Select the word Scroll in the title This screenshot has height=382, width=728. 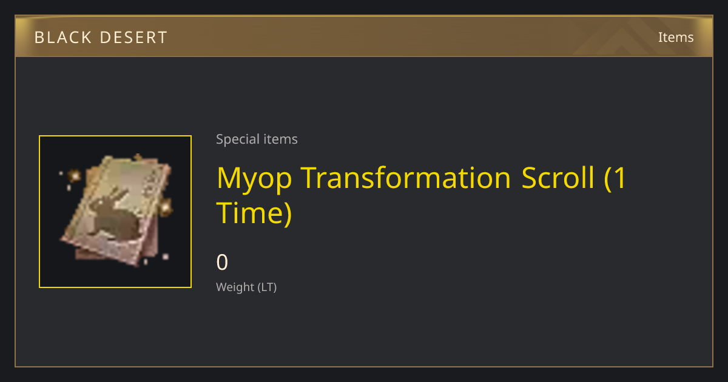pos(558,178)
